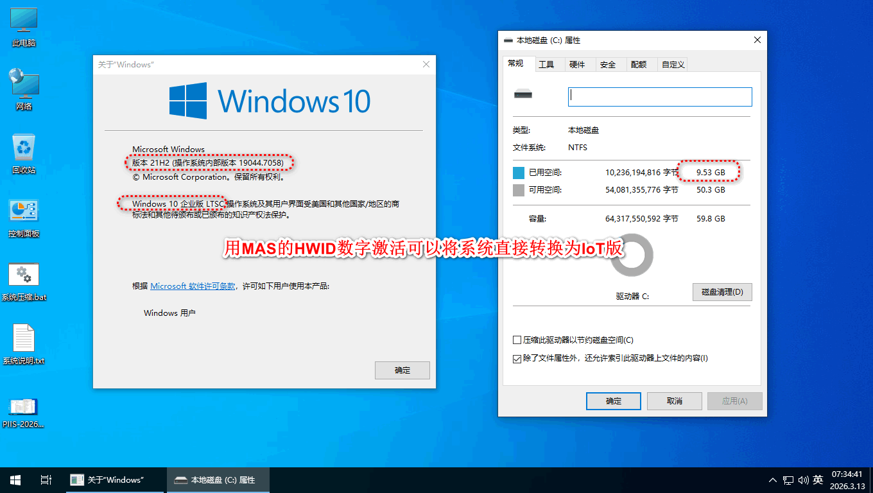Activate the 关于"Windows" taskbar button
The image size is (873, 493).
(114, 480)
